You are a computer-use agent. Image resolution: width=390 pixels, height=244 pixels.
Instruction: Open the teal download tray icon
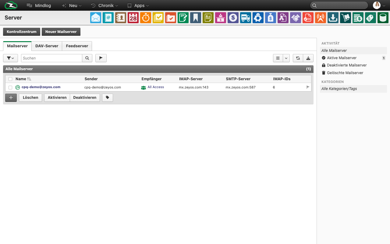tap(333, 18)
